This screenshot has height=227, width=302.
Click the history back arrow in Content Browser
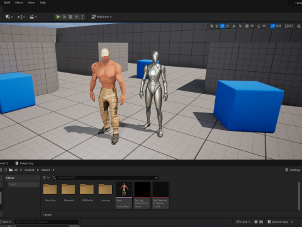pos(1,170)
